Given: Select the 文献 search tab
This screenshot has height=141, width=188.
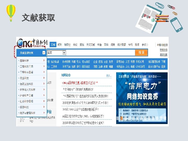Looking at the screenshot, I should (53, 45).
